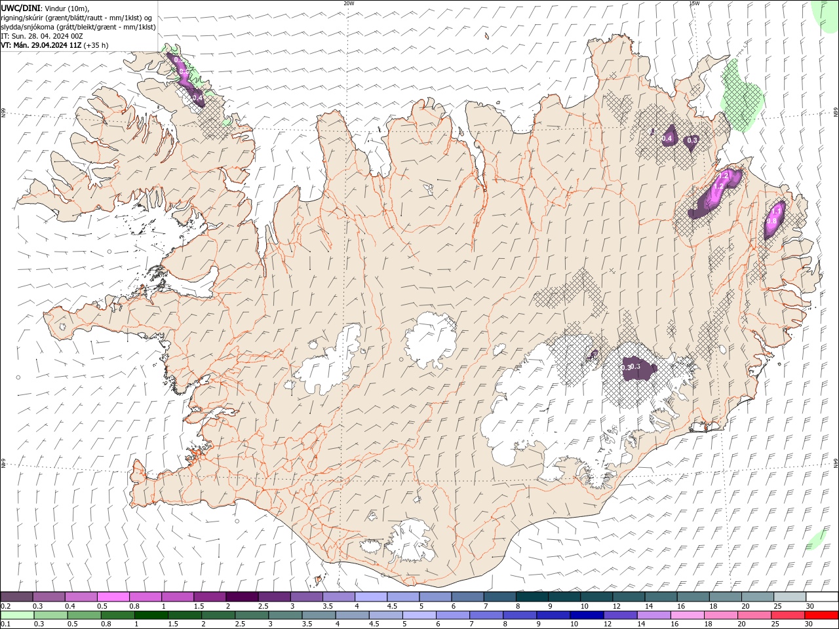Select the darkest green rain swatch labeled 1
Image resolution: width=839 pixels, height=629 pixels.
coord(151,615)
